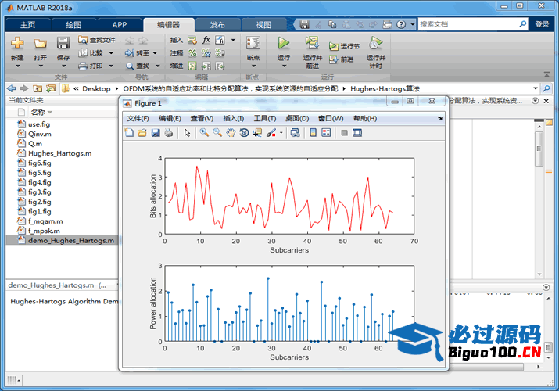Screen dimensions: 559x391
Task: Click the Find Files icon
Action: (x=83, y=40)
